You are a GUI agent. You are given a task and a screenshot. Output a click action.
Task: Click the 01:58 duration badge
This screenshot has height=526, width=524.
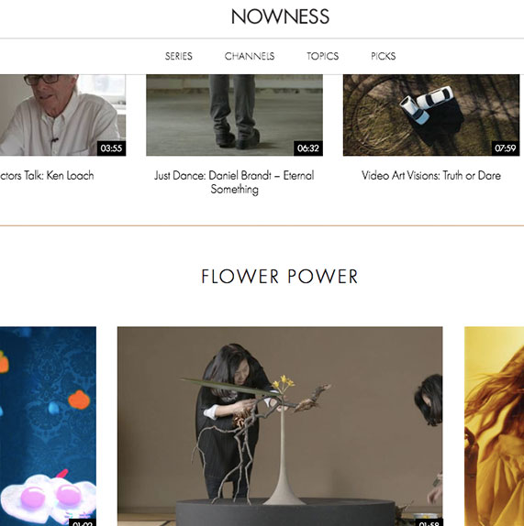click(429, 522)
